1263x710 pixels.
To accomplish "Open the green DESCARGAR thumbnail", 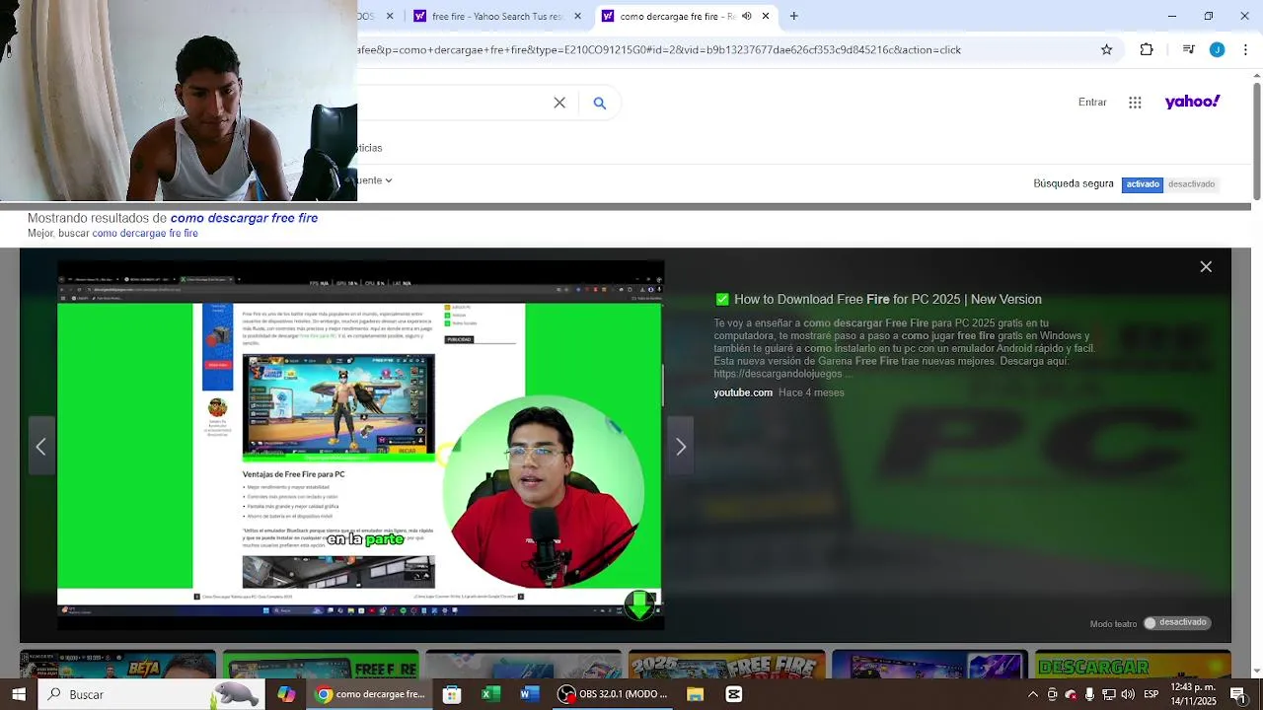I will click(1133, 664).
